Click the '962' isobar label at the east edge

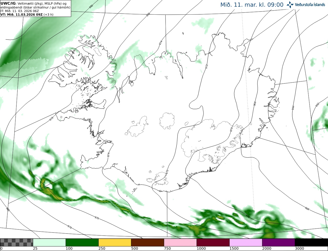coord(317,105)
